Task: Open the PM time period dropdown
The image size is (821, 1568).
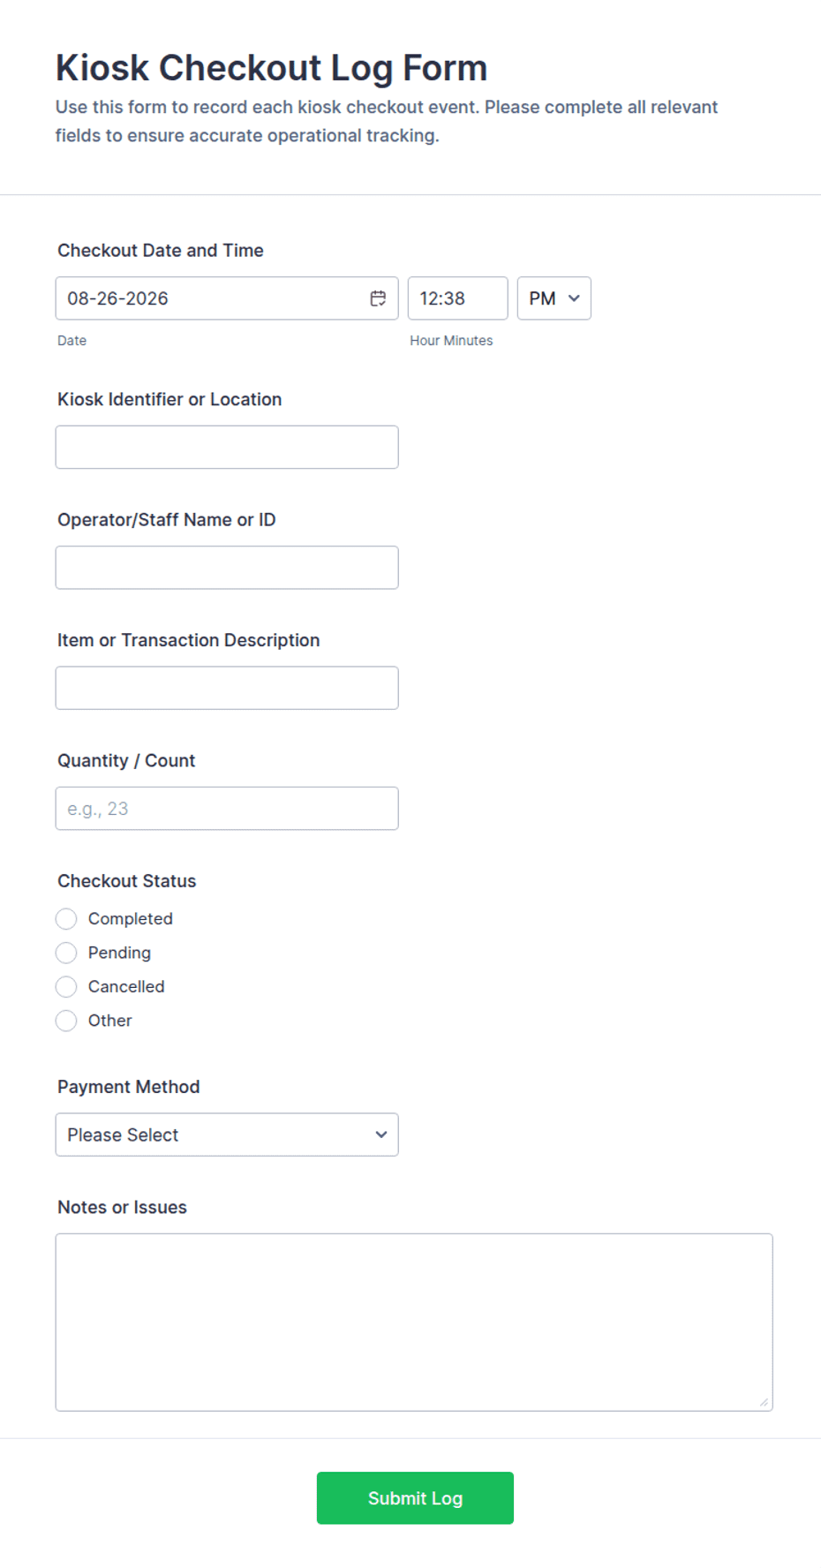Action: 554,298
